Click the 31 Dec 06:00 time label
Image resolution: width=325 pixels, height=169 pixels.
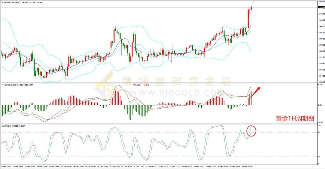click(x=223, y=166)
